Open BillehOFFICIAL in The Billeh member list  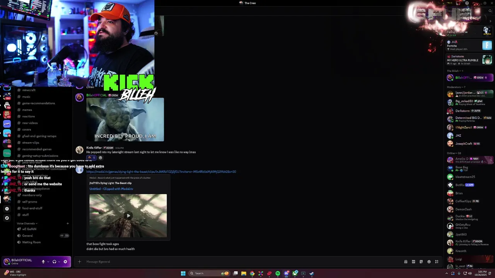[469, 78]
